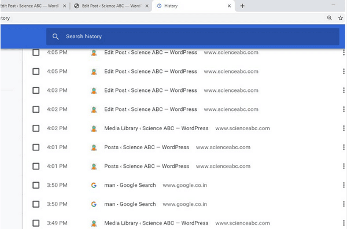This screenshot has height=229, width=347.
Task: Switch to the first Edit Post browser tab
Action: point(34,6)
